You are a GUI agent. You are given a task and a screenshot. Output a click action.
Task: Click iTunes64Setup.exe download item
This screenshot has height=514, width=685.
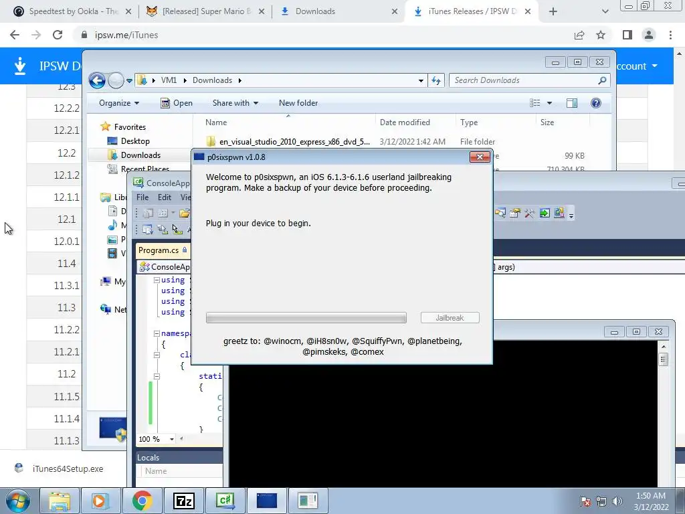68,468
